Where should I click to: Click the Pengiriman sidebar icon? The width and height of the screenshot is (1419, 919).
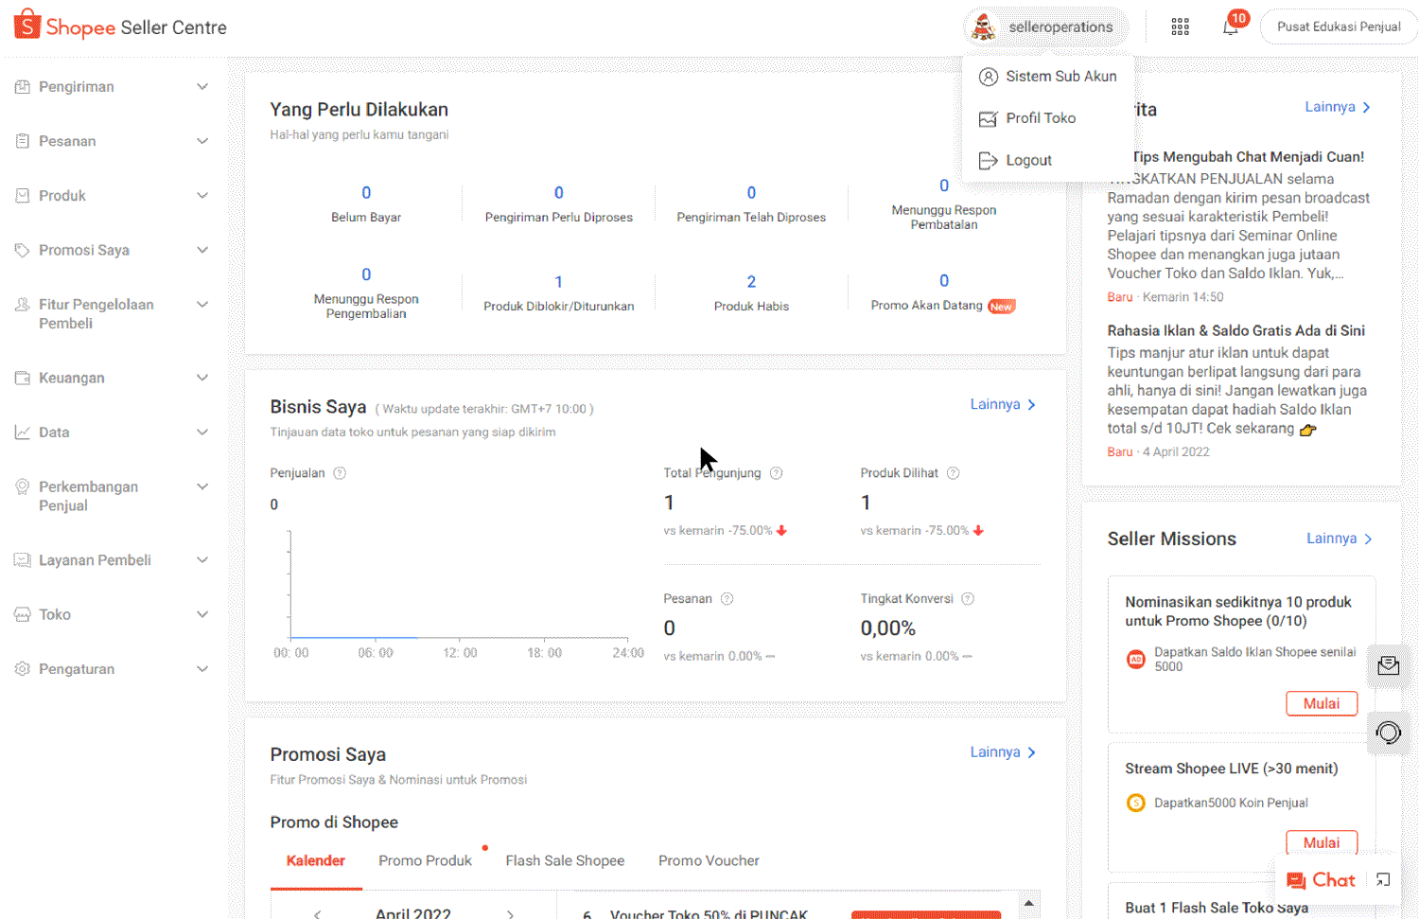(x=23, y=87)
